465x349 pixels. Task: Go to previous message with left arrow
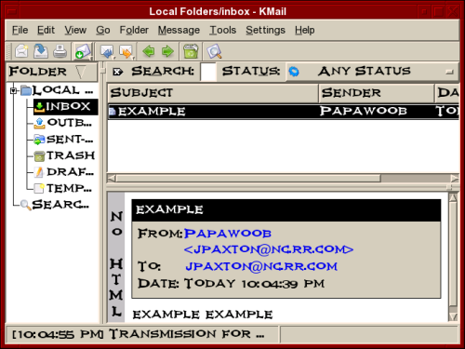pyautogui.click(x=149, y=51)
